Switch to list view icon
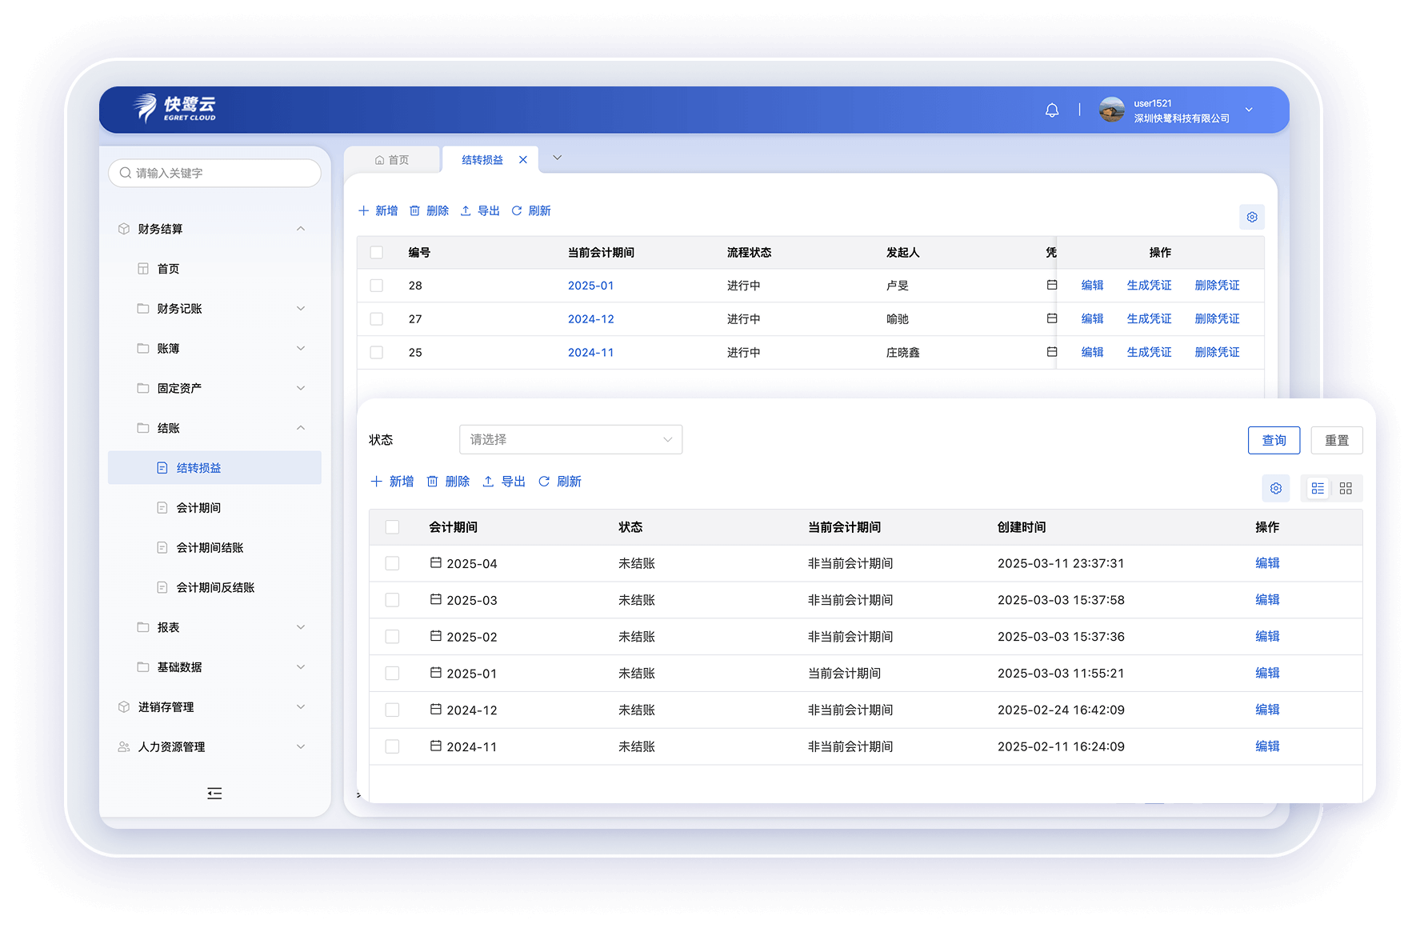Viewport: 1408px width, 928px height. (1318, 488)
